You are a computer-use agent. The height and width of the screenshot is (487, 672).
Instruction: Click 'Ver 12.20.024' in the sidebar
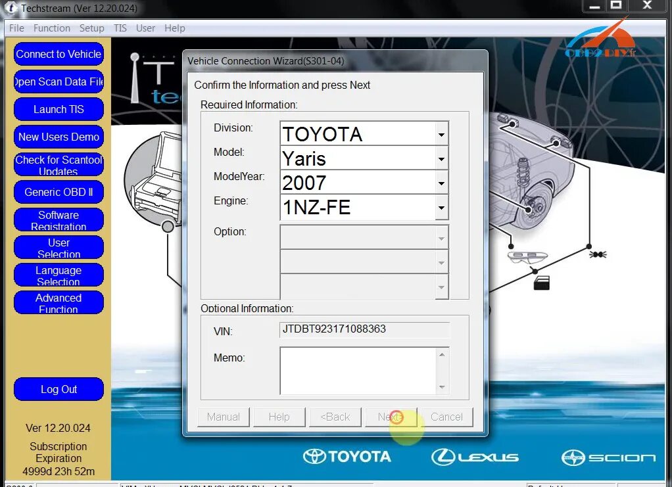click(59, 428)
